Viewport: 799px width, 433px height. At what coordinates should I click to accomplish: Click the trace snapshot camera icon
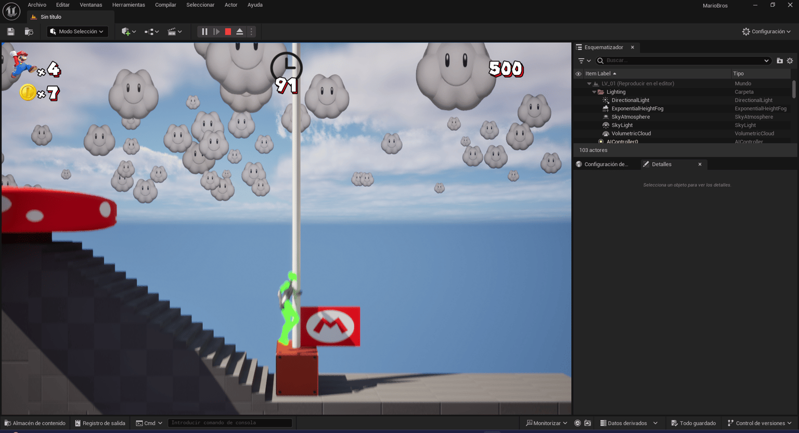click(x=587, y=423)
